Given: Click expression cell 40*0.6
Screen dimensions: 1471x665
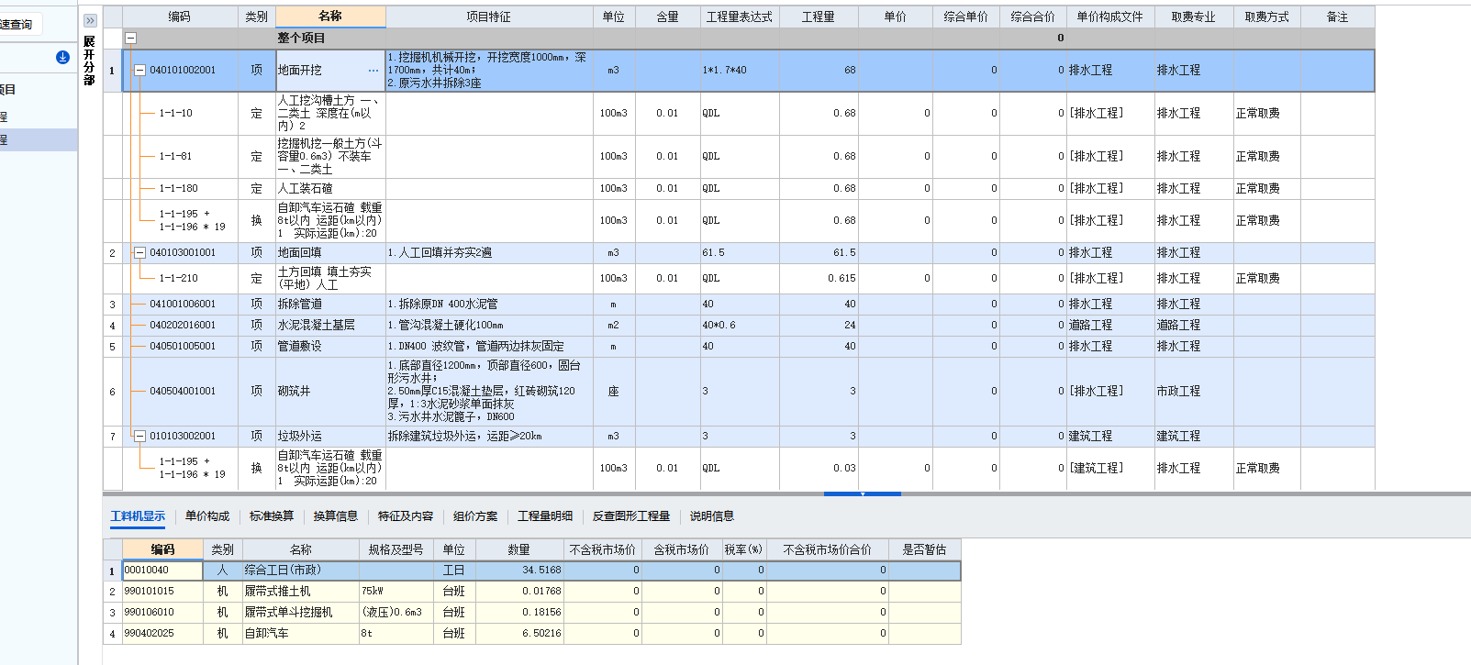Looking at the screenshot, I should 740,325.
